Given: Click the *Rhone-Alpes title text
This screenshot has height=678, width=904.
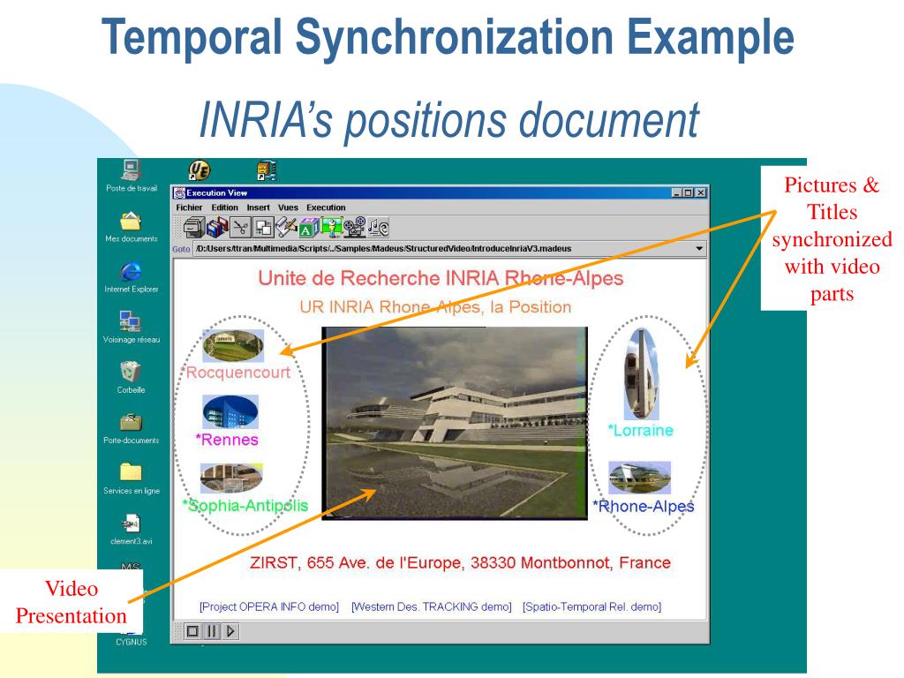Looking at the screenshot, I should pos(644,506).
